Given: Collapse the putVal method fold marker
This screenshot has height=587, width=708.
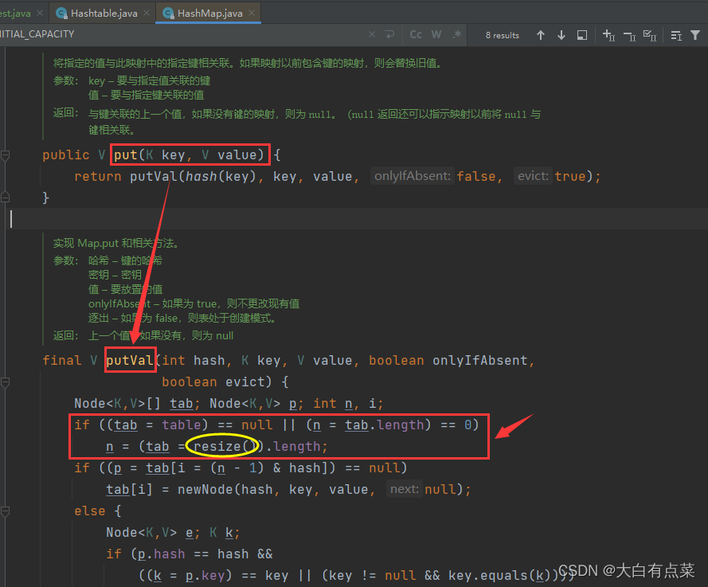Looking at the screenshot, I should coord(6,383).
